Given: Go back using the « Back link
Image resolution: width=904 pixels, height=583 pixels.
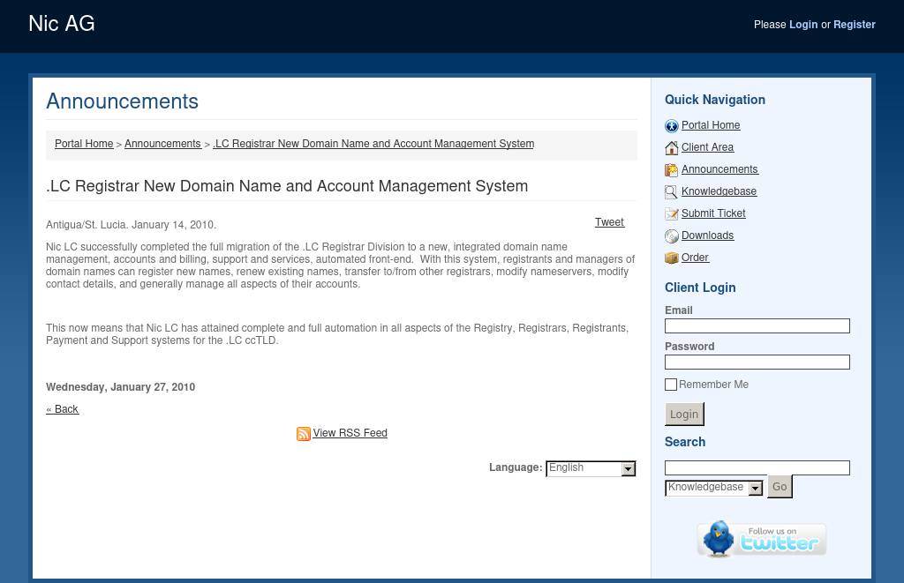Looking at the screenshot, I should tap(63, 409).
